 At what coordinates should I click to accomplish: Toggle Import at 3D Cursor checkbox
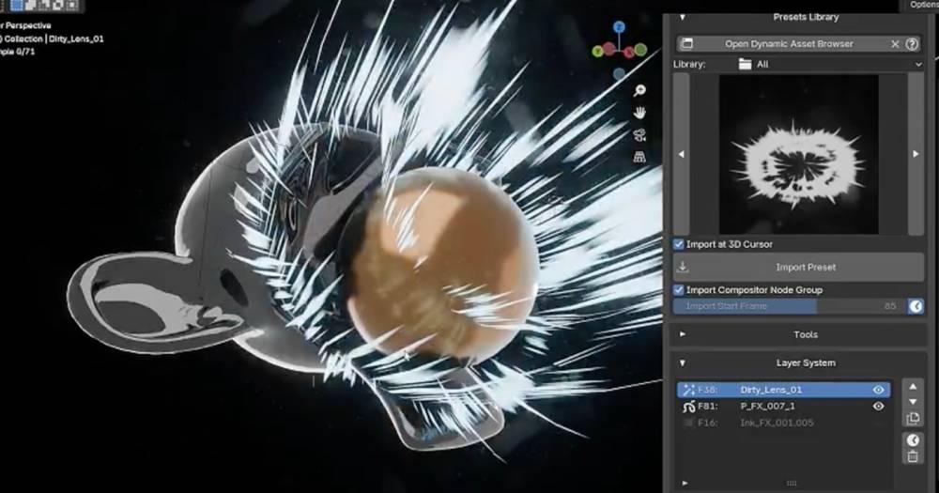[x=679, y=244]
